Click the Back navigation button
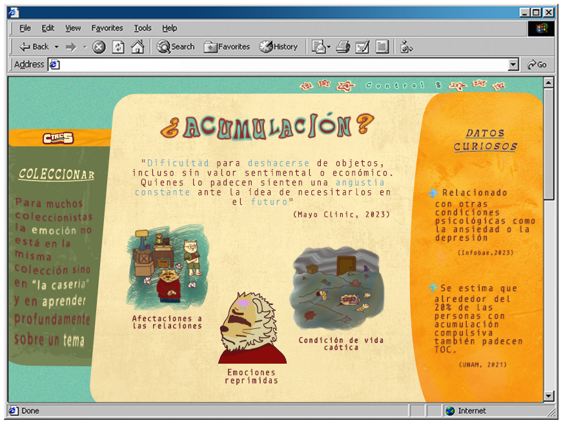The width and height of the screenshot is (563, 423). point(34,47)
